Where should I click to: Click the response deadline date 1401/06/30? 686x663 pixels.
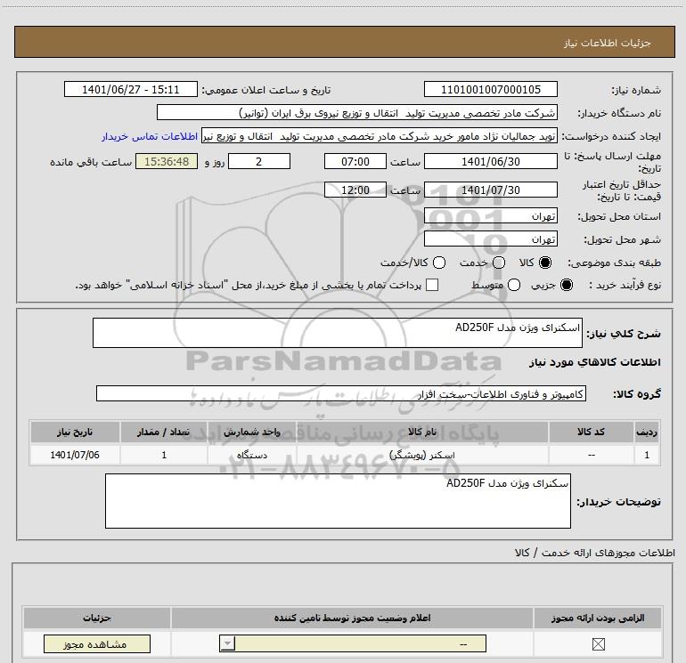(490, 161)
